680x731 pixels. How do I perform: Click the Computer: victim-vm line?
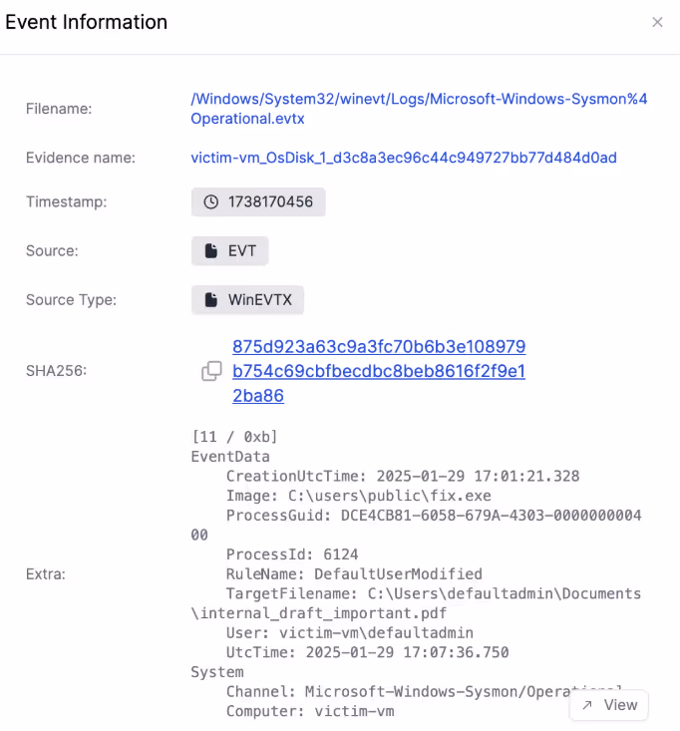[310, 711]
